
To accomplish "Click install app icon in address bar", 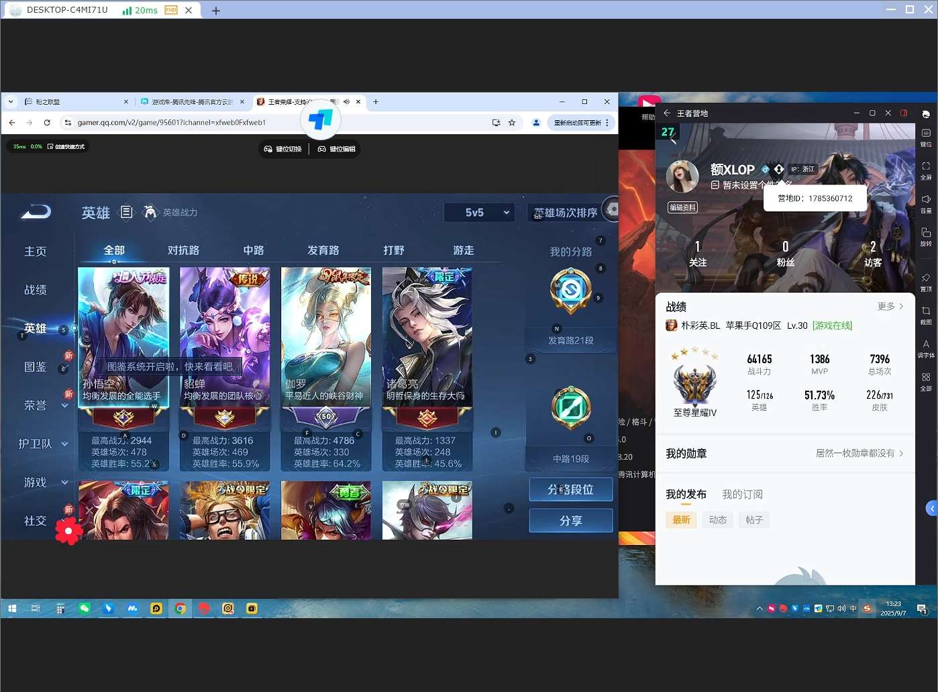I will (x=496, y=122).
